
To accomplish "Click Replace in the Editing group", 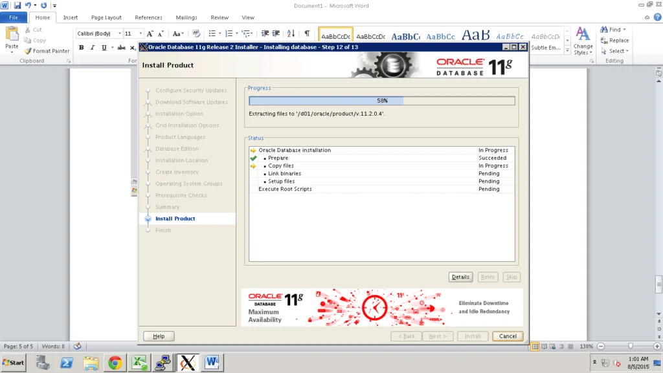I will coord(614,40).
